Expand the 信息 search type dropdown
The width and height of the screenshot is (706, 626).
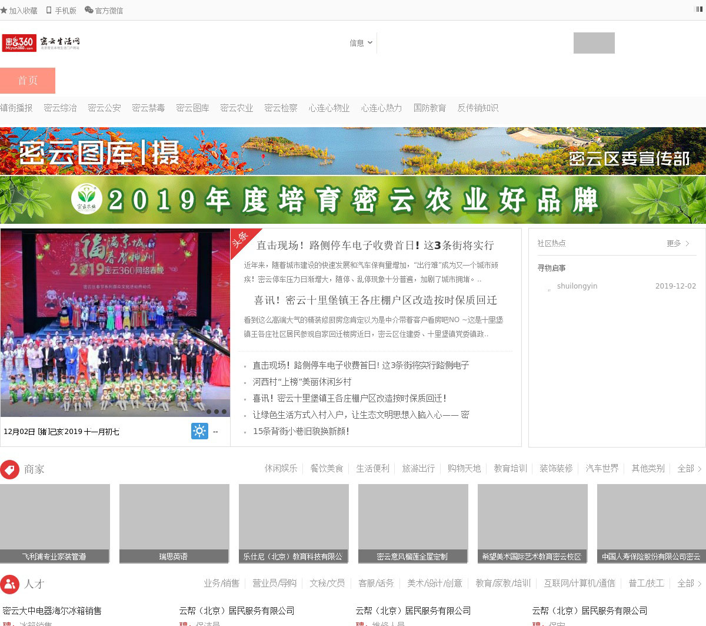coord(361,43)
